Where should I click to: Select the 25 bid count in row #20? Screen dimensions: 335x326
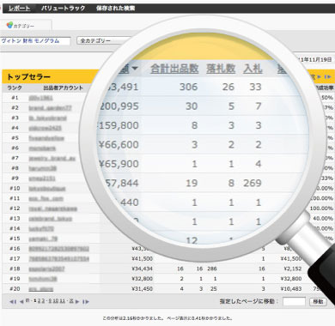(x=214, y=289)
